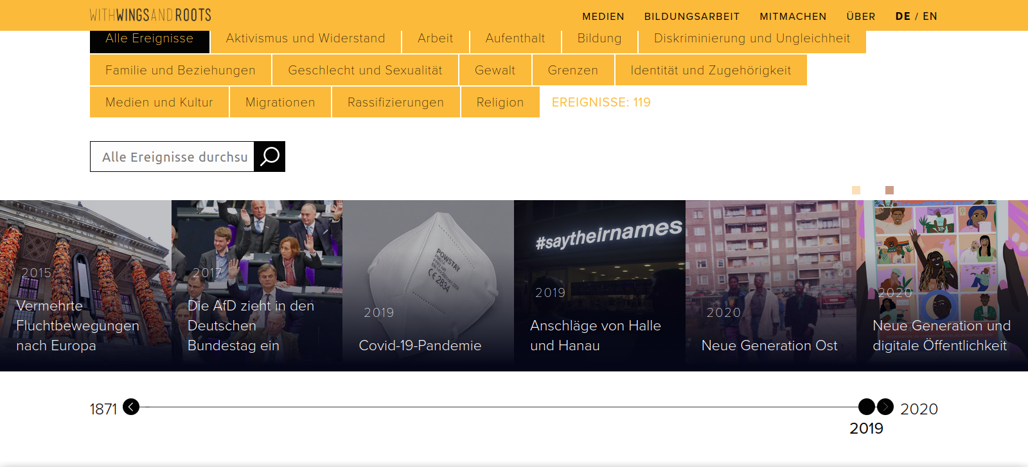Switch language to EN
The height and width of the screenshot is (467, 1028).
coord(930,17)
